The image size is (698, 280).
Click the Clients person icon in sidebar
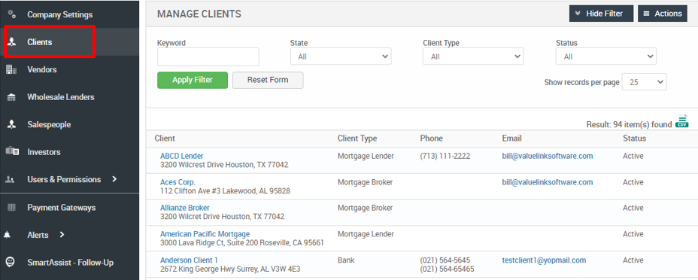point(12,42)
